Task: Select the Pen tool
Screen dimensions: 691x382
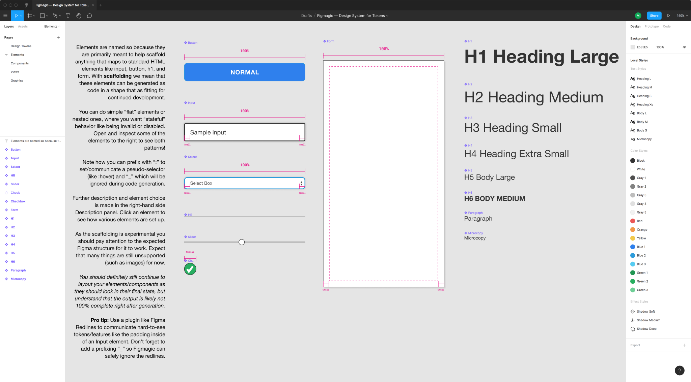Action: coord(55,16)
